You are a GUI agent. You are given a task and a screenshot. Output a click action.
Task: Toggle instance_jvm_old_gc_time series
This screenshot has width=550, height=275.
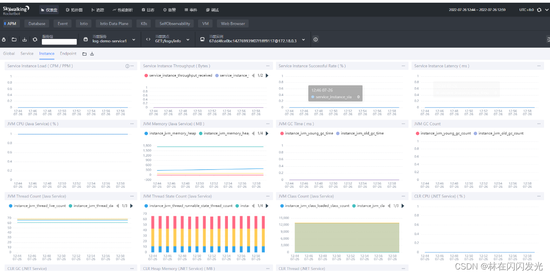coord(360,133)
